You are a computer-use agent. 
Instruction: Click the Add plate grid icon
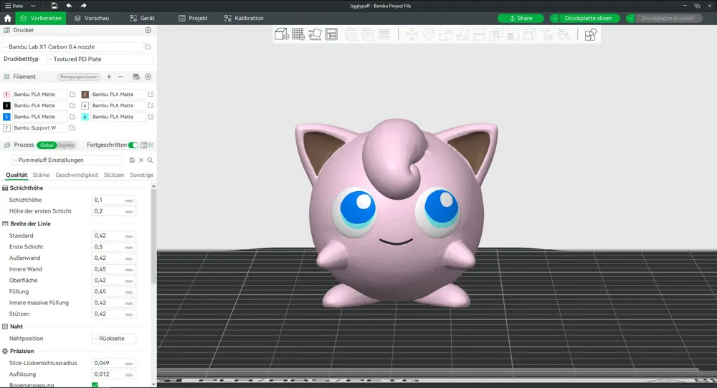pyautogui.click(x=298, y=34)
